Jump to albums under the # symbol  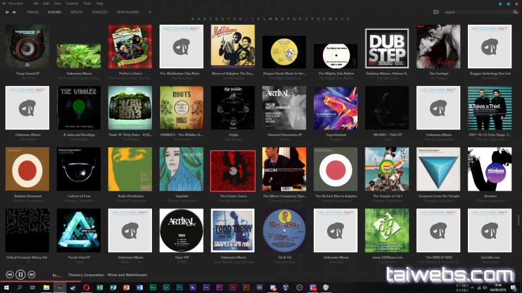192,19
